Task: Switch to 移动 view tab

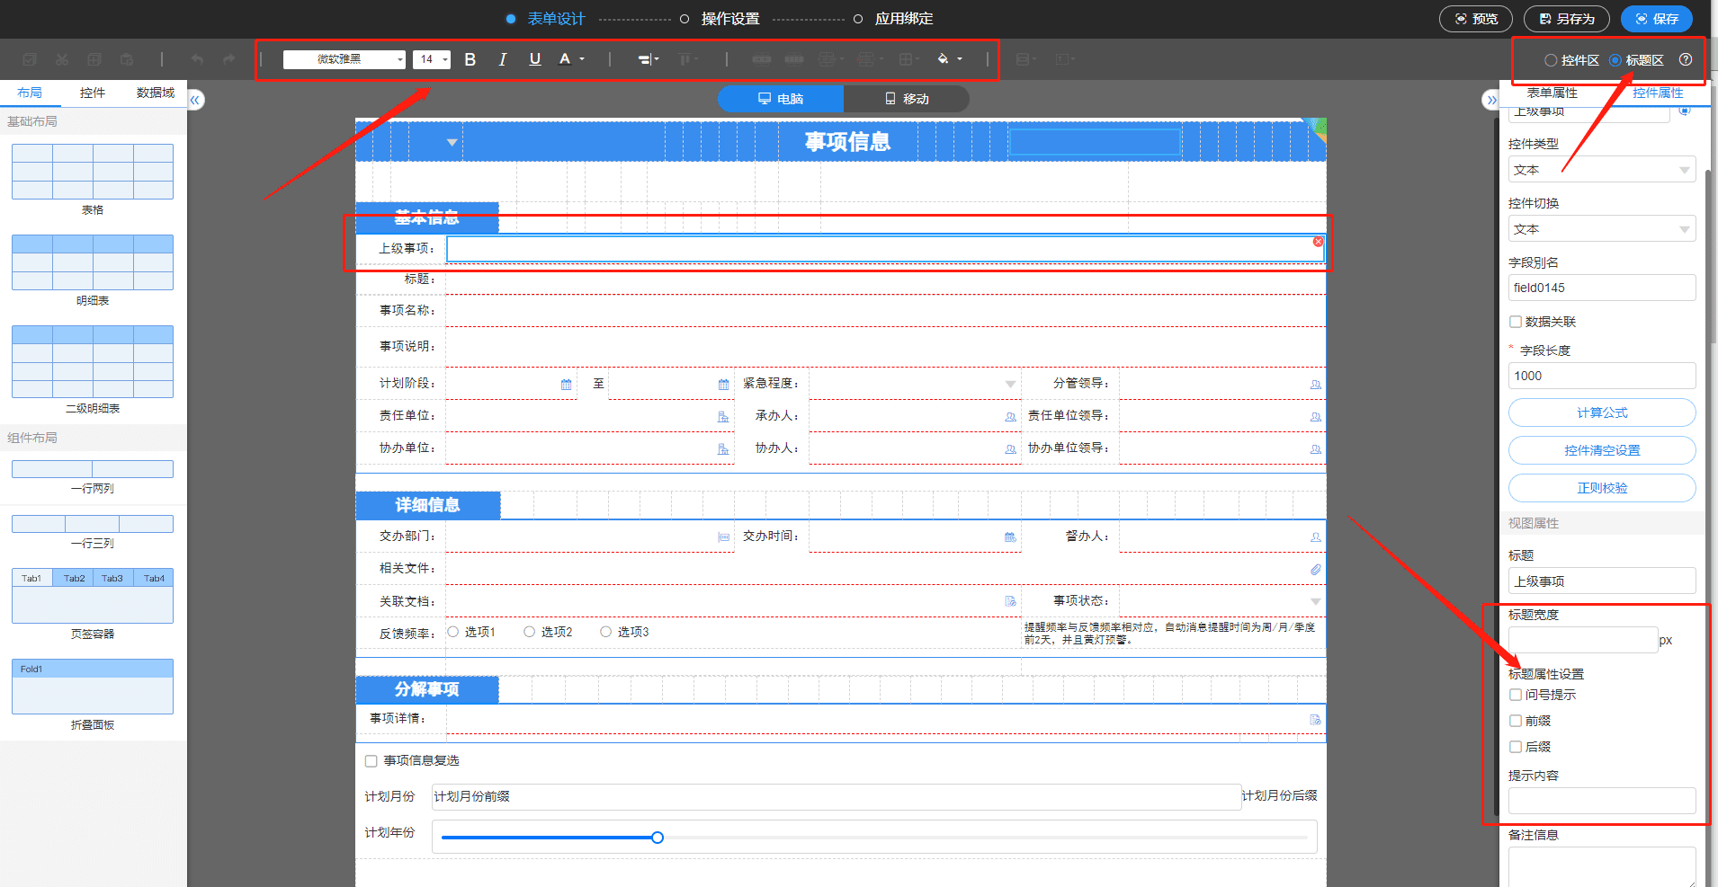Action: click(907, 99)
